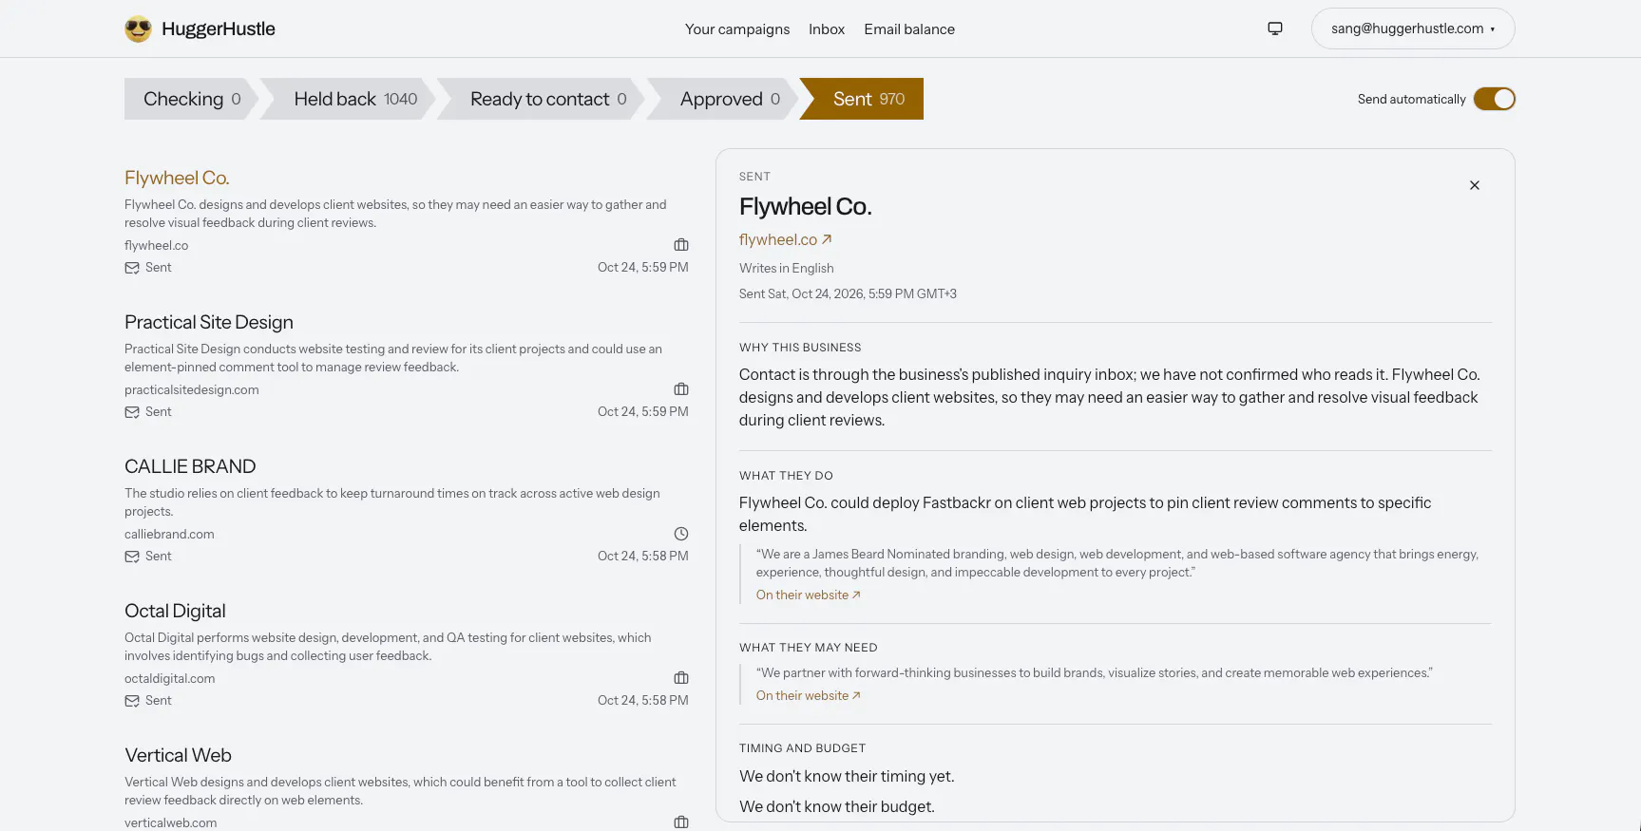
Task: Click the sent envelope icon under calliebrand.com
Action: pos(132,557)
